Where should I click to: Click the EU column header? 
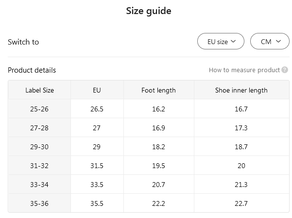tap(97, 90)
